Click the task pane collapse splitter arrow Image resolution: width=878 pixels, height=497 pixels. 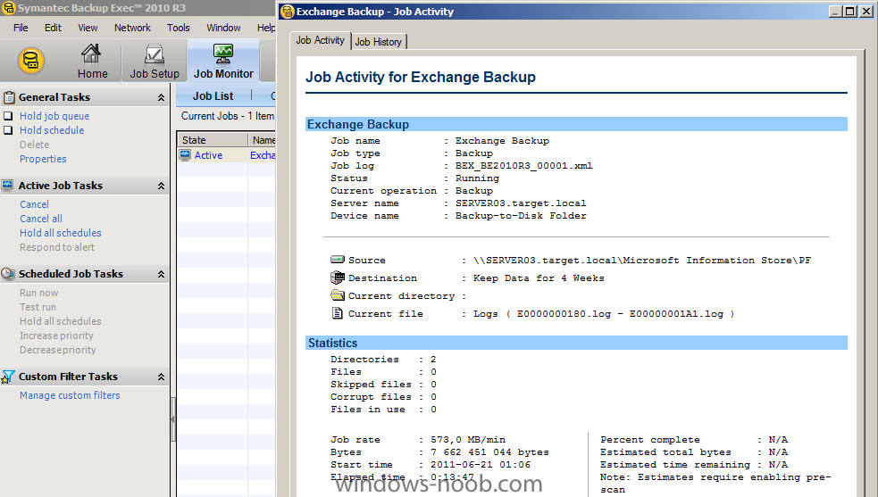point(172,418)
